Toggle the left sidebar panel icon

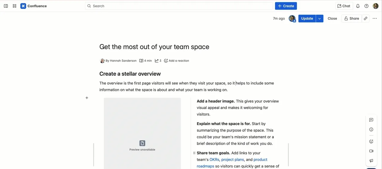coord(6,6)
